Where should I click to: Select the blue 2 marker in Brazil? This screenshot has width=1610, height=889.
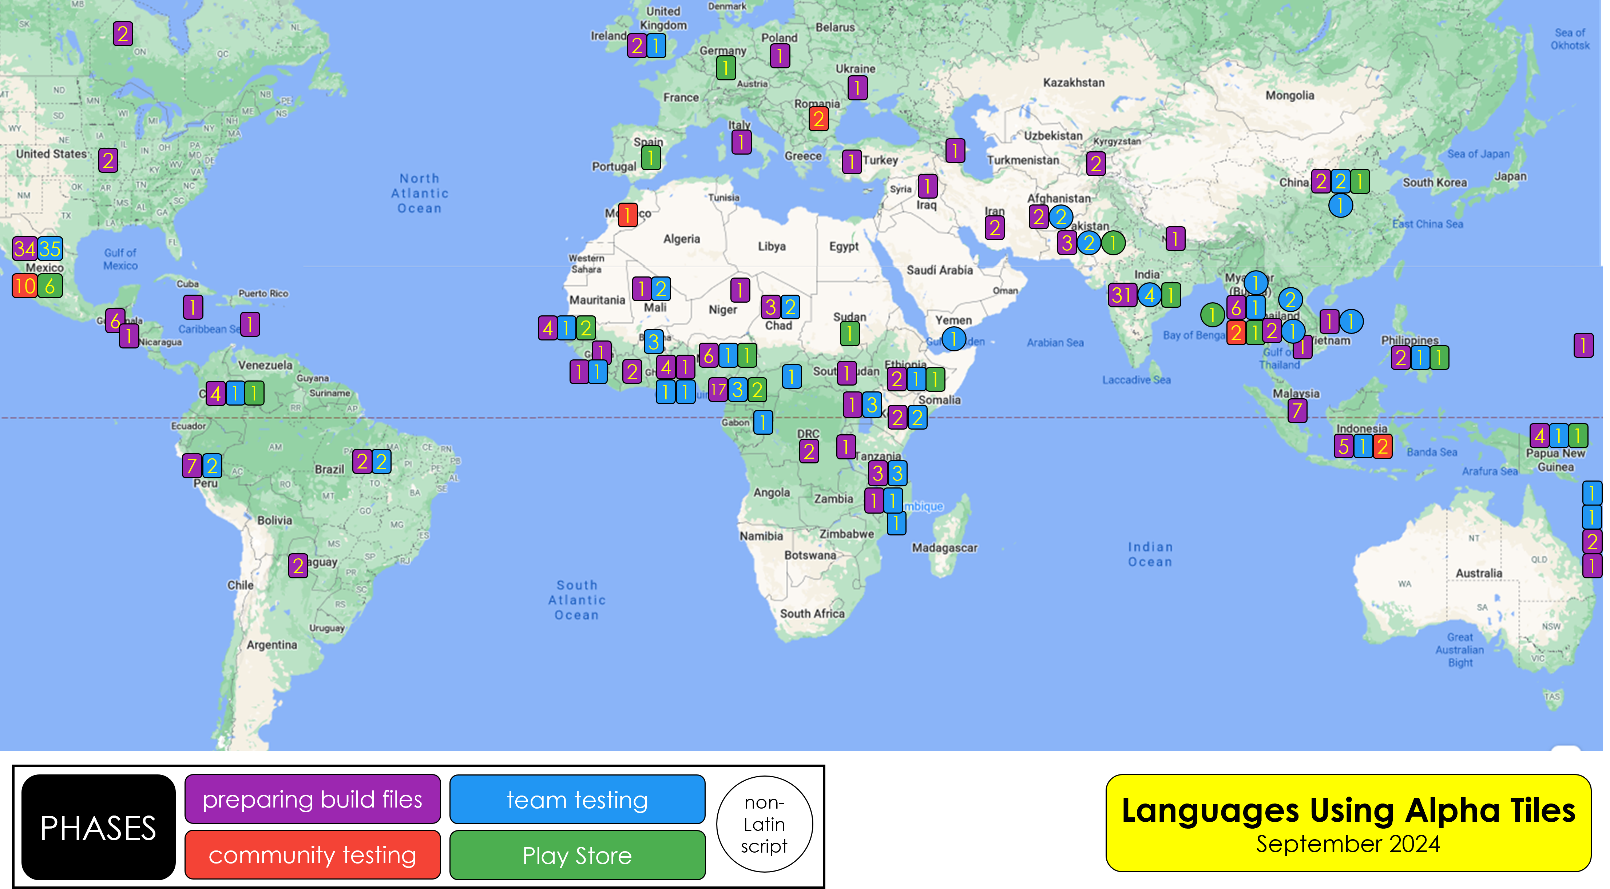381,462
